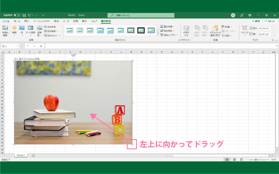Screen dimensions: 279x174
Task: Undo the last action
Action: tap(29, 15)
